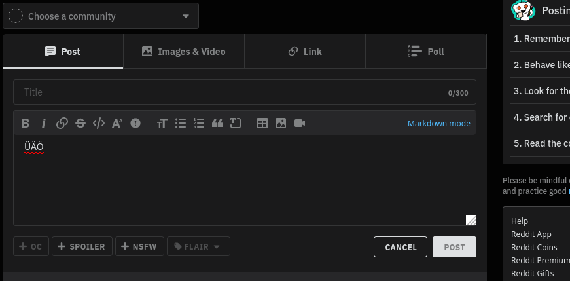Insert a quote block
This screenshot has height=281, width=570.
click(x=217, y=123)
